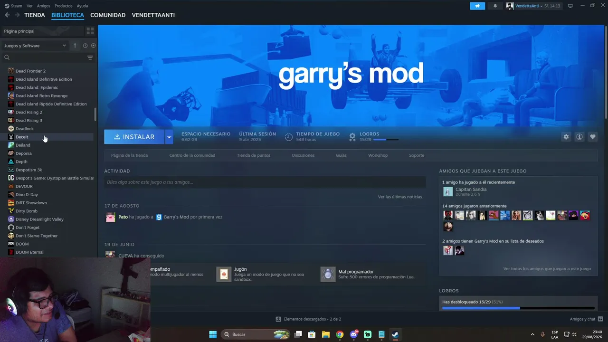
Task: Open Tienda de puntos tab
Action: (x=254, y=155)
